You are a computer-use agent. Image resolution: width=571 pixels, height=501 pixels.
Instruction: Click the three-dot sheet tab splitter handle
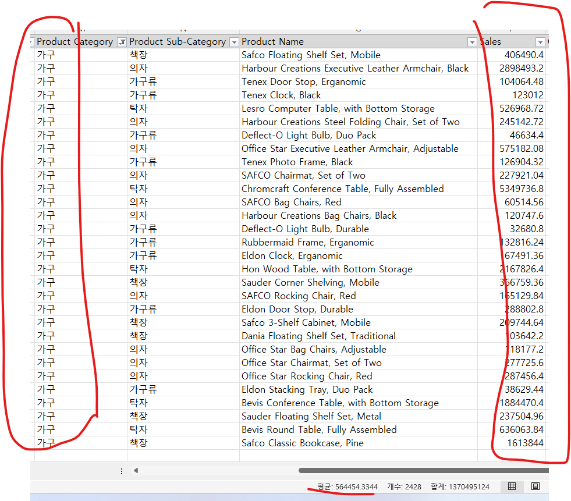coord(122,471)
